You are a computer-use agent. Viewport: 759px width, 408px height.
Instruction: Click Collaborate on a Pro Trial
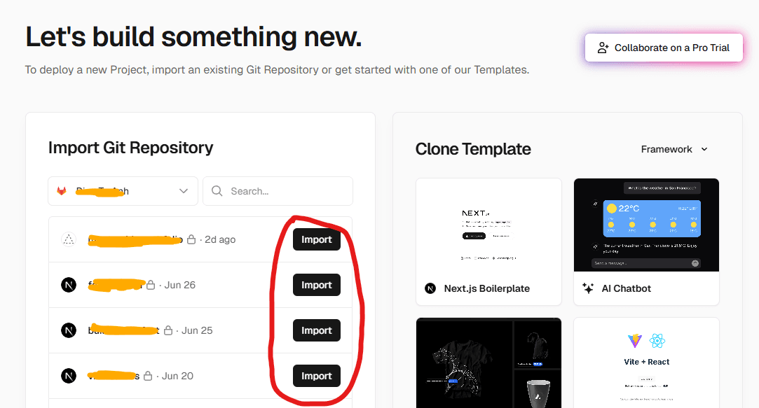point(663,48)
